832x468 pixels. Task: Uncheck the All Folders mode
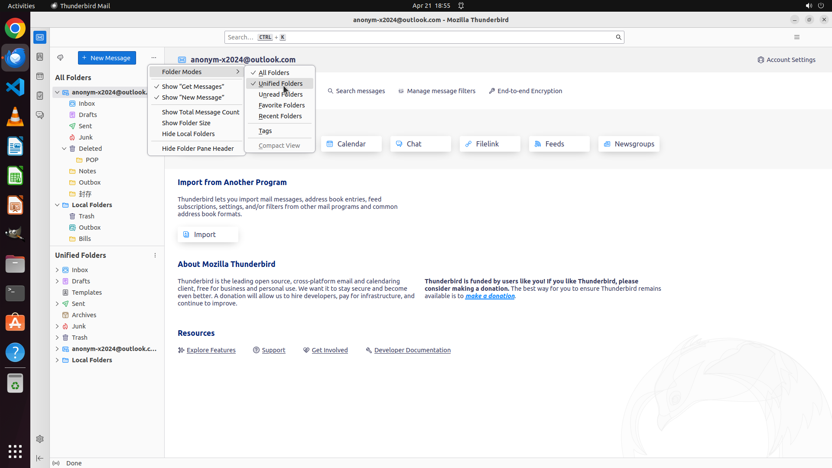click(274, 72)
